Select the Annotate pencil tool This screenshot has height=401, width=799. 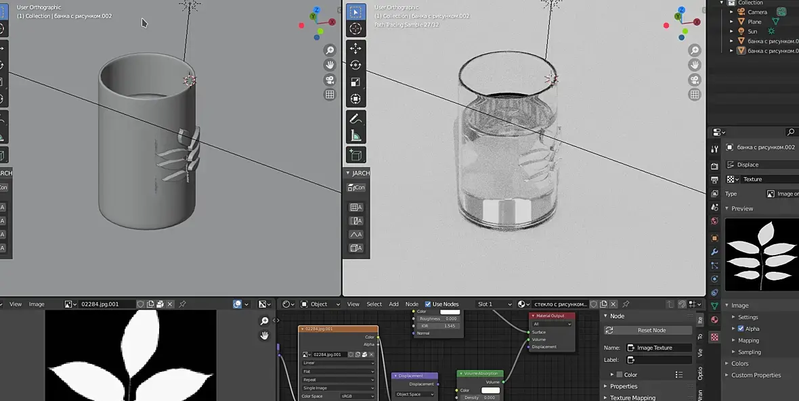pos(355,118)
